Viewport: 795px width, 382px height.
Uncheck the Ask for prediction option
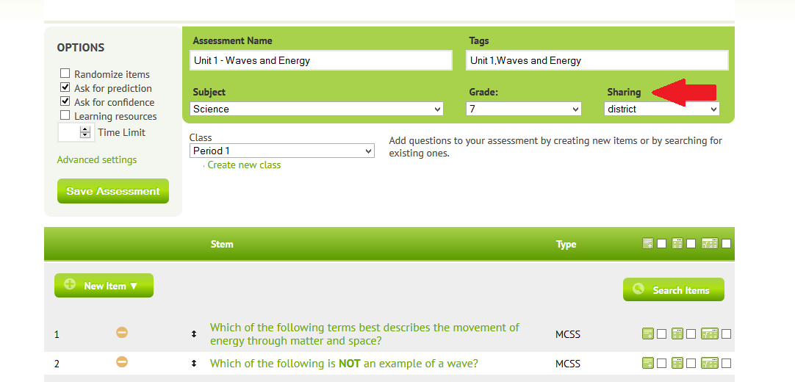65,87
